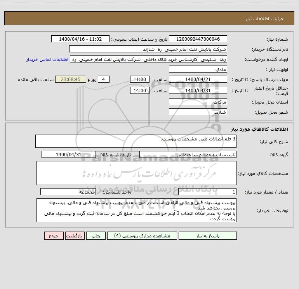Viewport: 299px width, 289px height.
Task: Click the label تاریخ نیاز به کالا
Action: point(116,155)
